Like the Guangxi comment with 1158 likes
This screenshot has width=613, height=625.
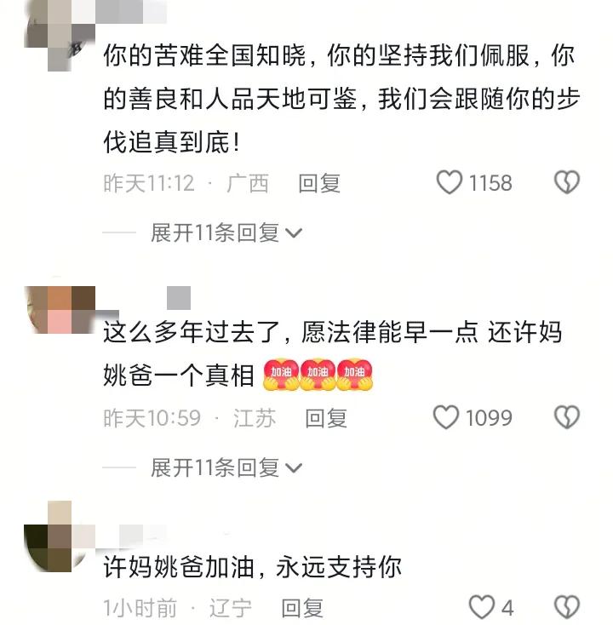pyautogui.click(x=450, y=182)
